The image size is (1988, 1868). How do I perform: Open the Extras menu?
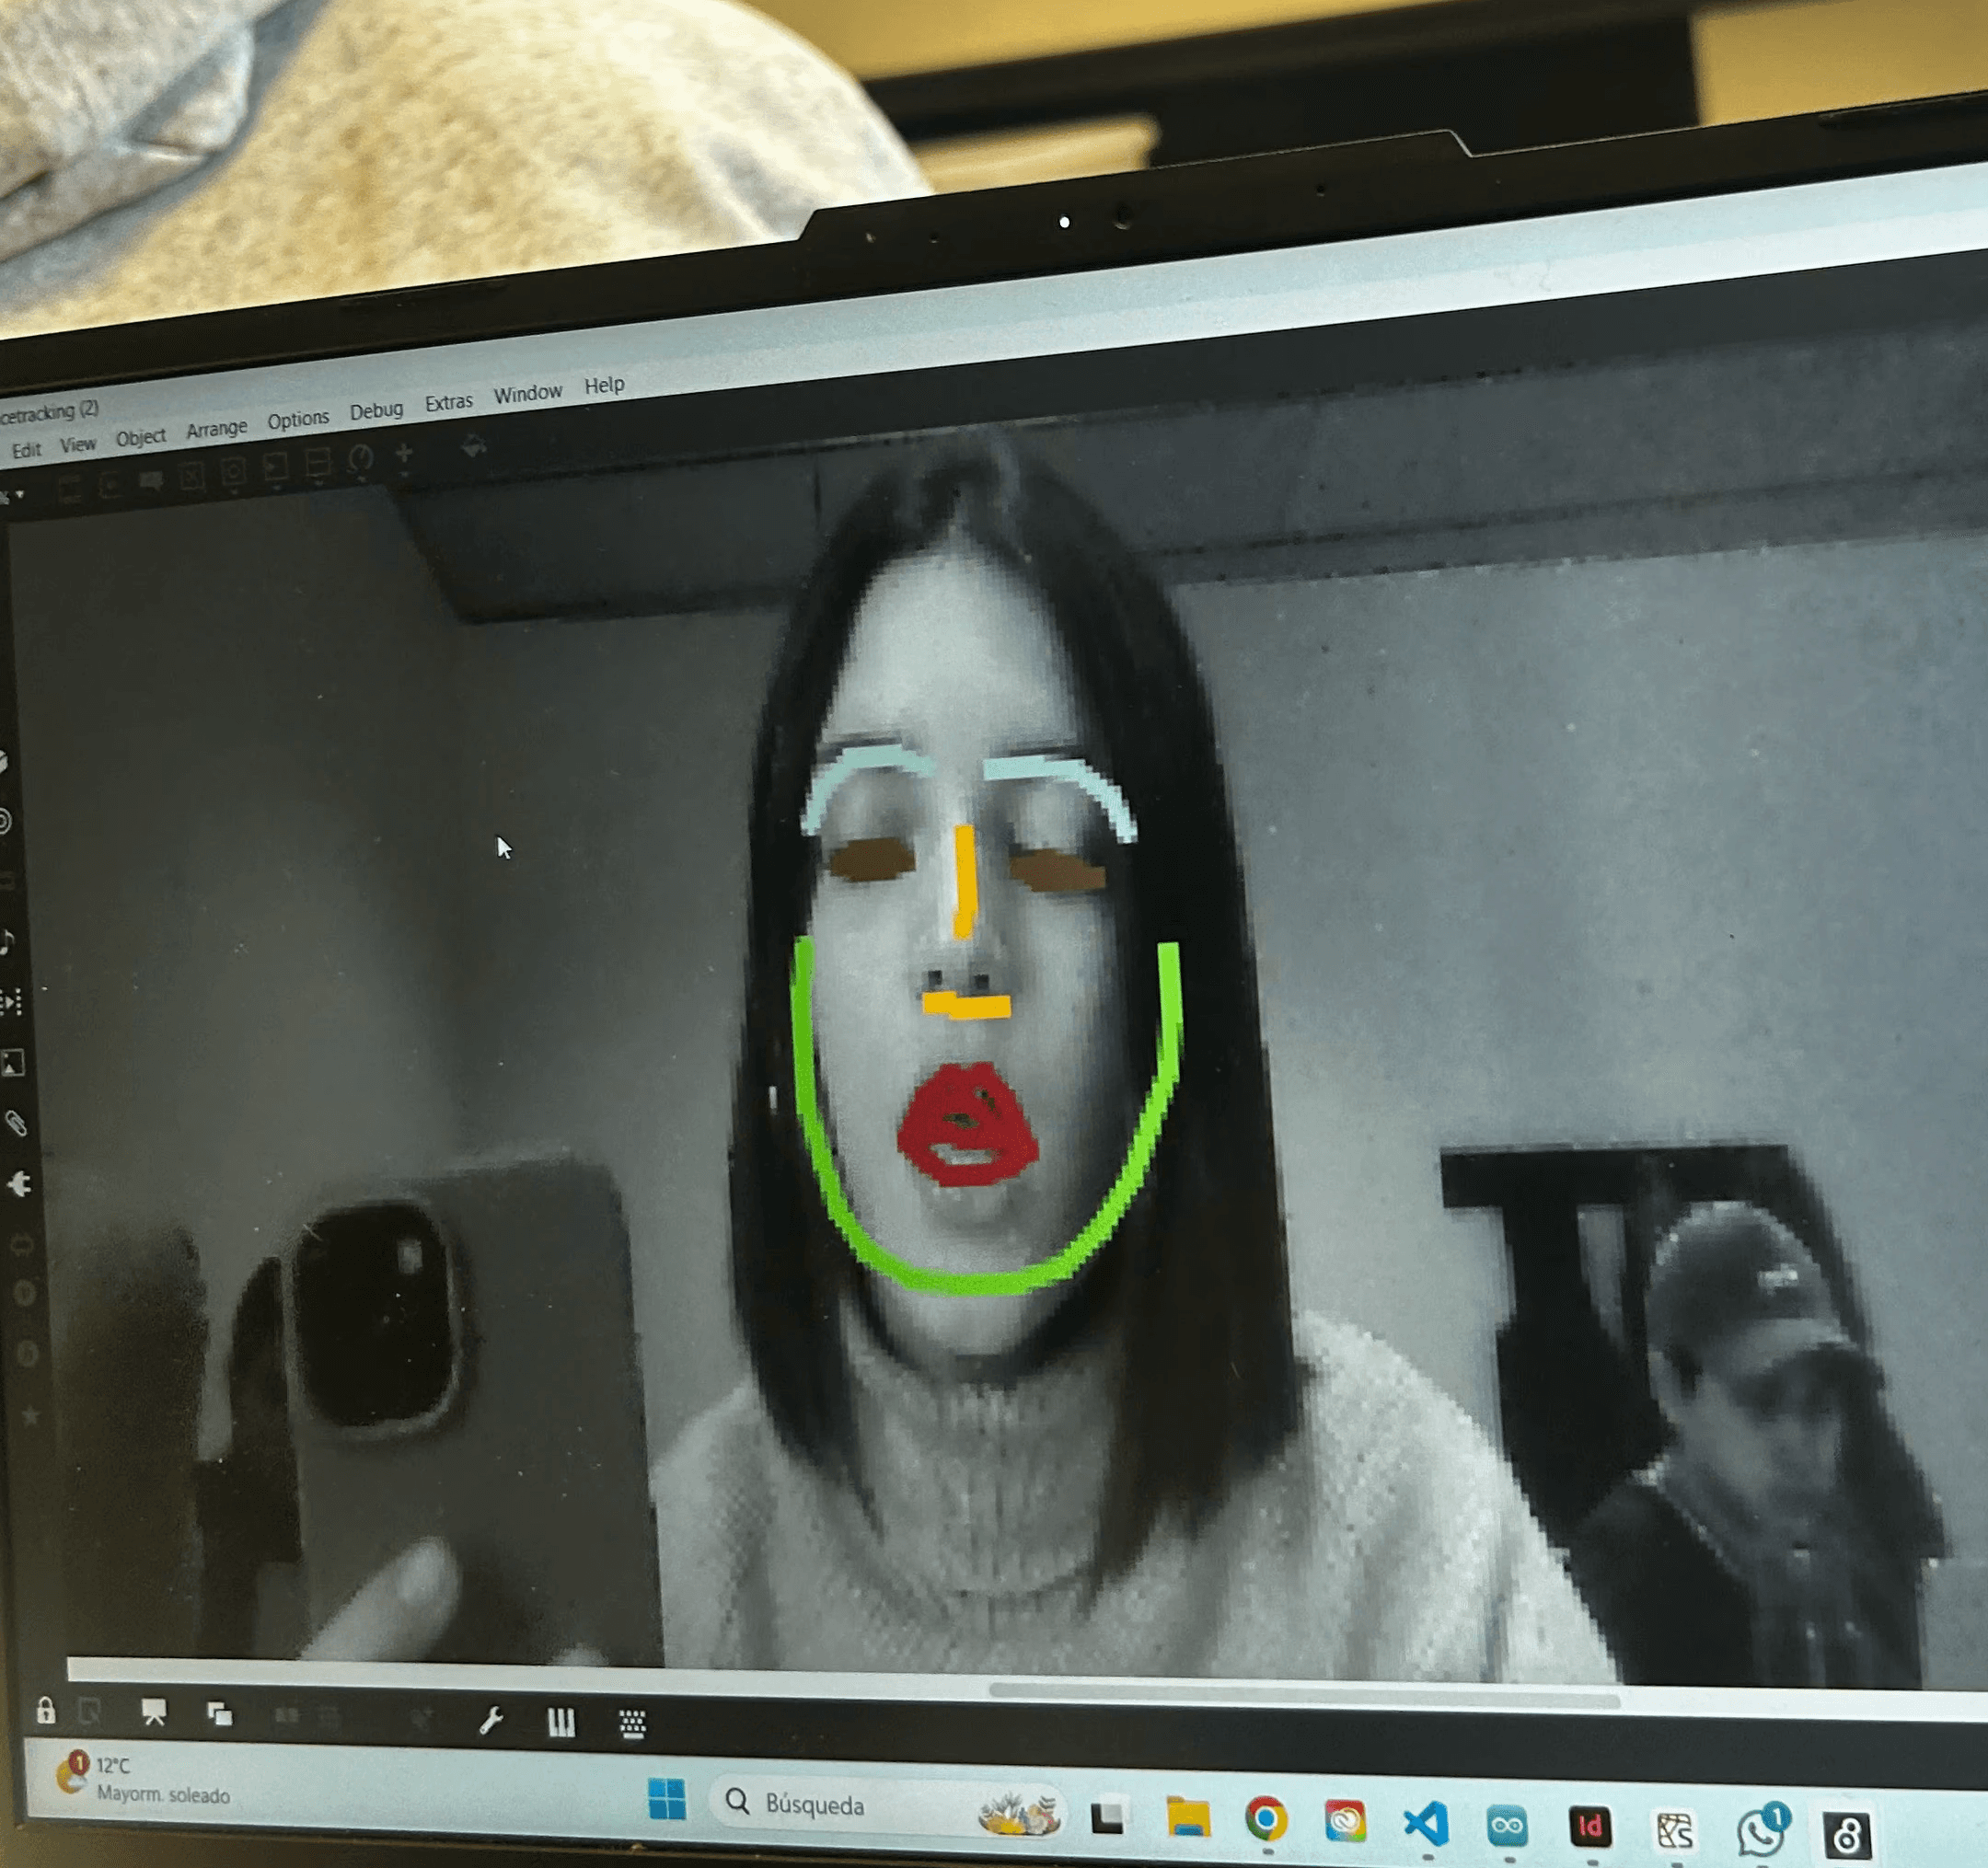point(448,402)
